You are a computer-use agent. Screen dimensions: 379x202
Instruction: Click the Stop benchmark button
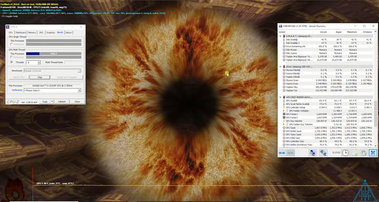pos(40,77)
